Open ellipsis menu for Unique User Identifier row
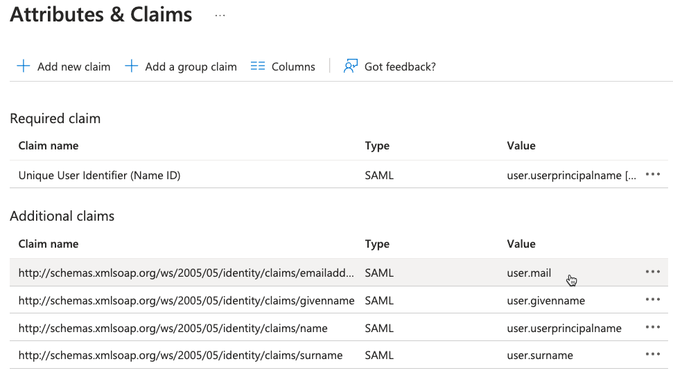This screenshot has width=673, height=375. [x=652, y=175]
